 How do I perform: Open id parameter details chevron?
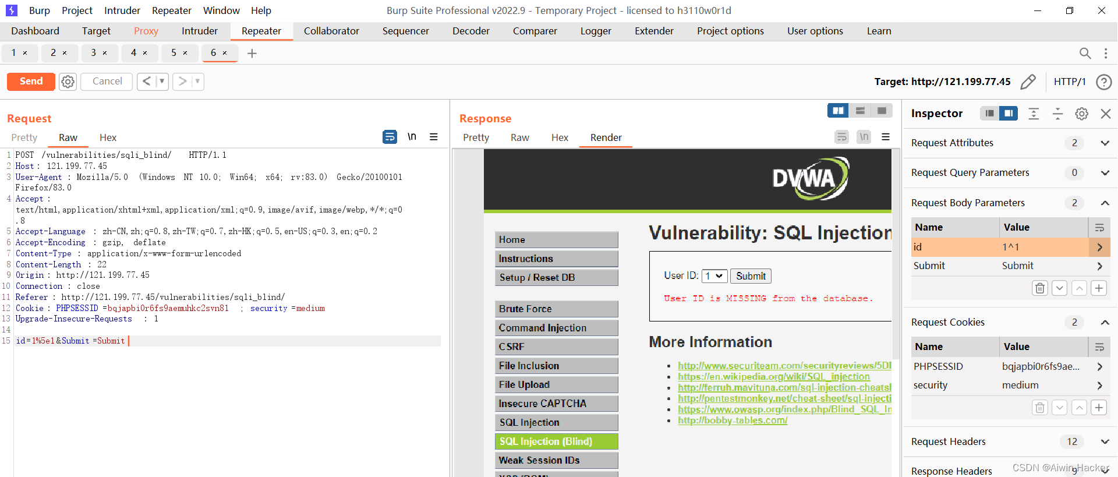(1099, 248)
